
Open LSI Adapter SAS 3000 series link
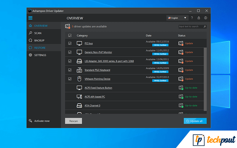pyautogui.click(x=109, y=61)
